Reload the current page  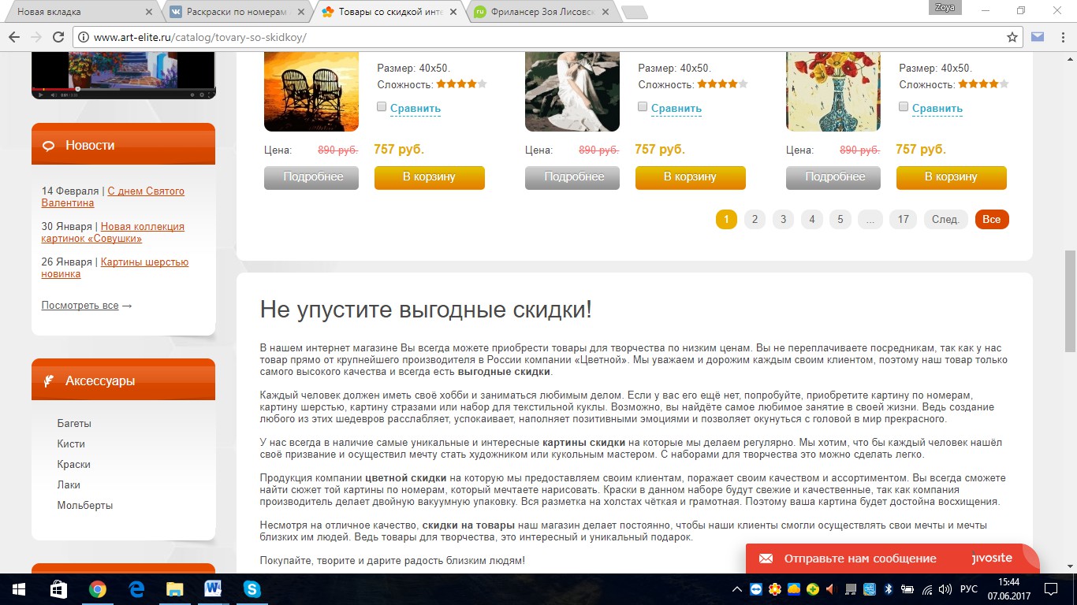tap(58, 37)
